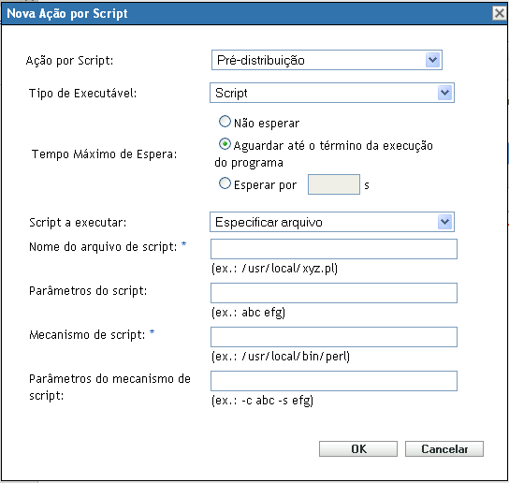Click the arrow on Tipo de Executável combo
The height and width of the screenshot is (483, 509).
click(x=444, y=93)
